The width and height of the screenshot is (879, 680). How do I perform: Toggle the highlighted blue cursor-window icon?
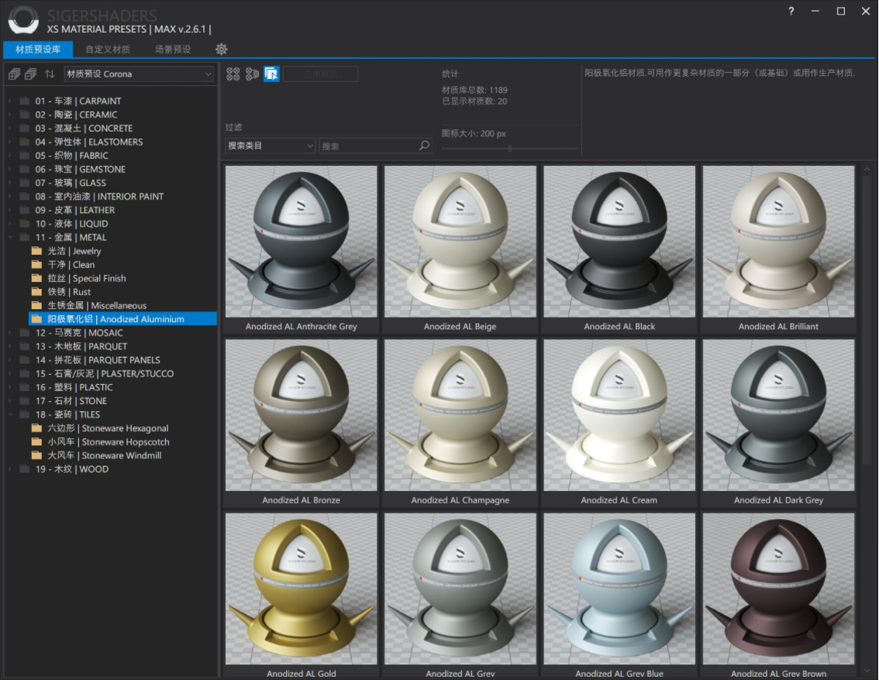click(x=271, y=74)
